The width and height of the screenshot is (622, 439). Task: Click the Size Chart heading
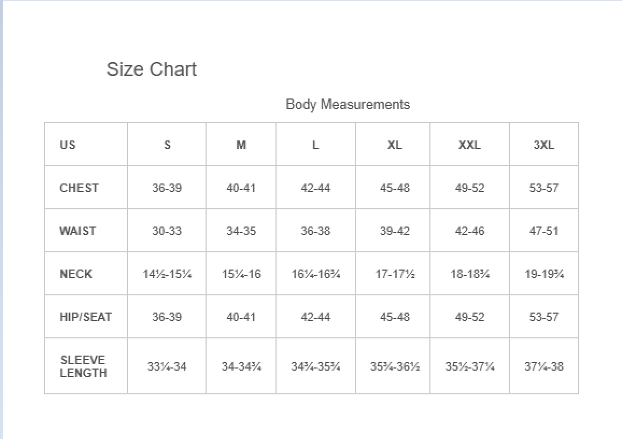coord(152,69)
